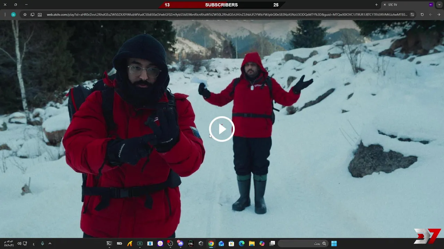
Task: Open a new browser tab
Action: pos(376,5)
